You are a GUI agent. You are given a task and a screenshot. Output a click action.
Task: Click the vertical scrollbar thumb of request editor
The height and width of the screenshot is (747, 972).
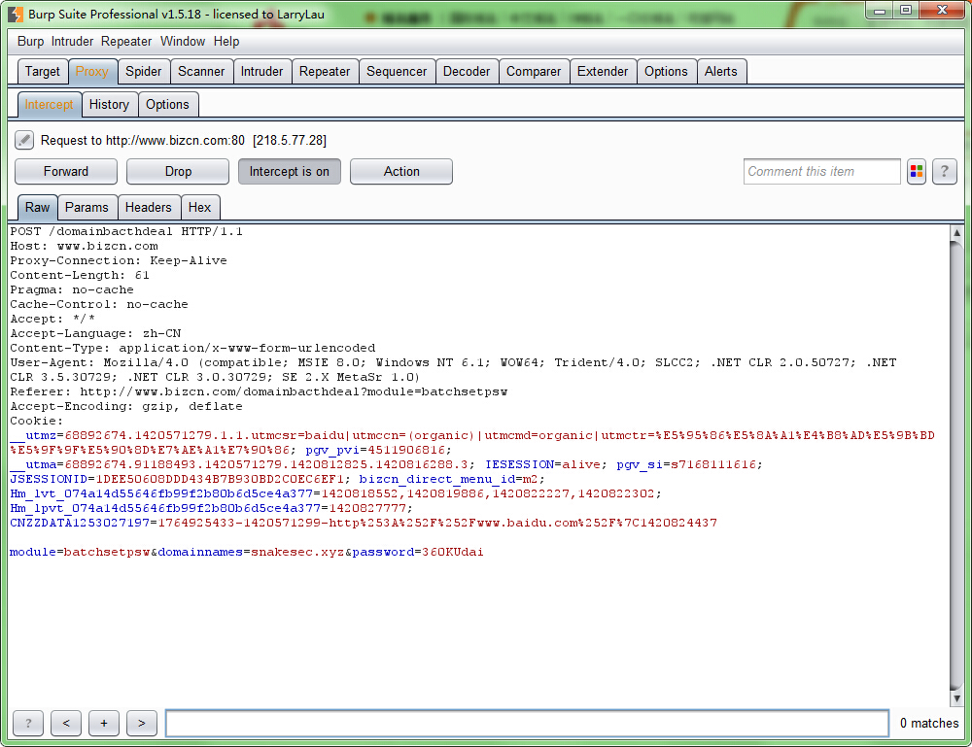[956, 464]
